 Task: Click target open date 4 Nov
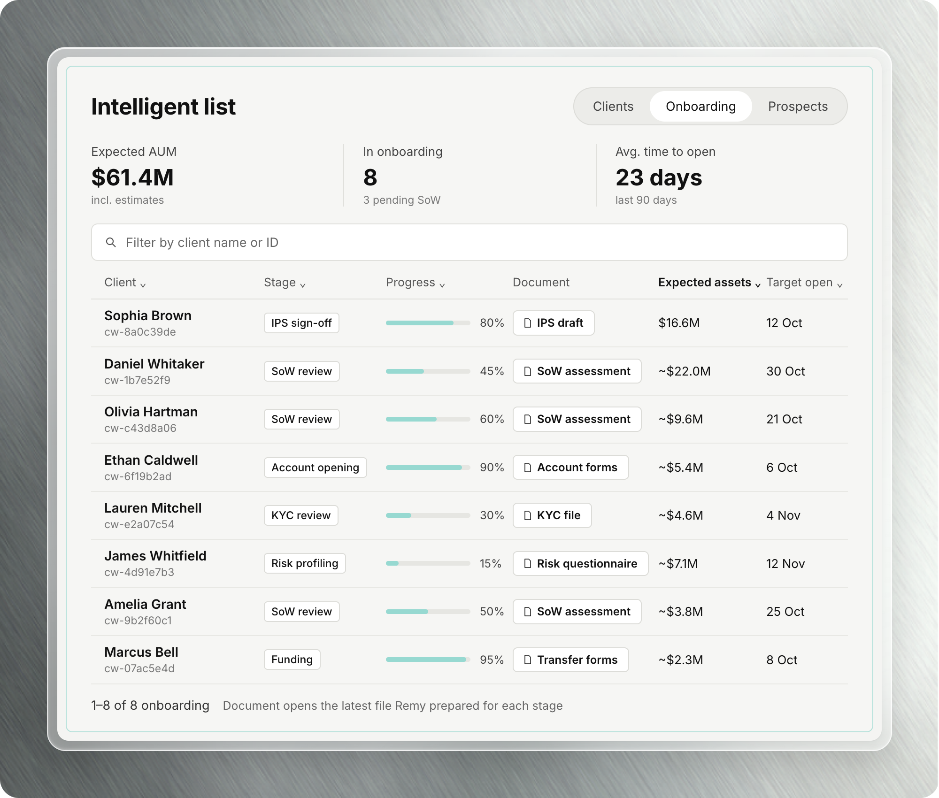783,515
